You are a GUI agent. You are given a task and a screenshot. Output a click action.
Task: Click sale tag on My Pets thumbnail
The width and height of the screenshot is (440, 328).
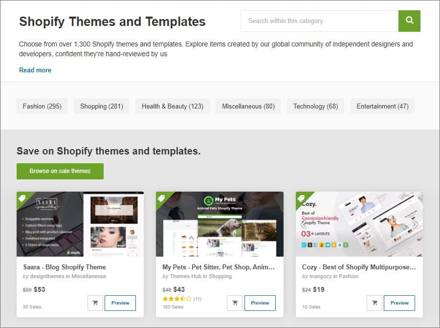[x=161, y=198]
